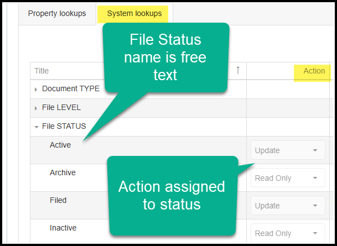Viewport: 337px width, 246px height.
Task: Click the Active status name
Action: 60,145
